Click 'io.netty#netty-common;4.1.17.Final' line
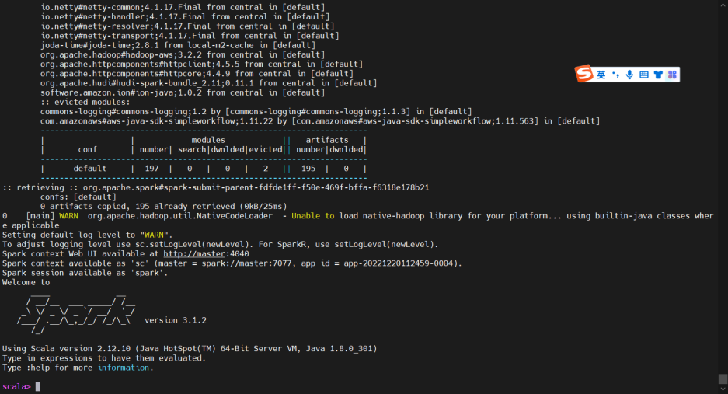The height and width of the screenshot is (394, 728). tap(183, 8)
